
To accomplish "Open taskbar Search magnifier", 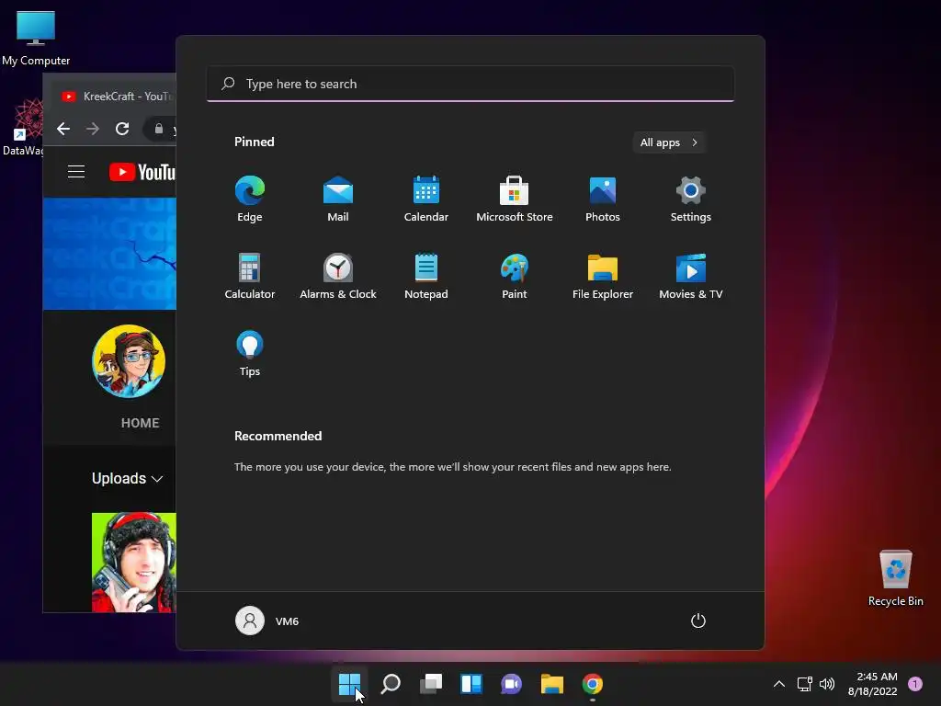I will coord(391,684).
